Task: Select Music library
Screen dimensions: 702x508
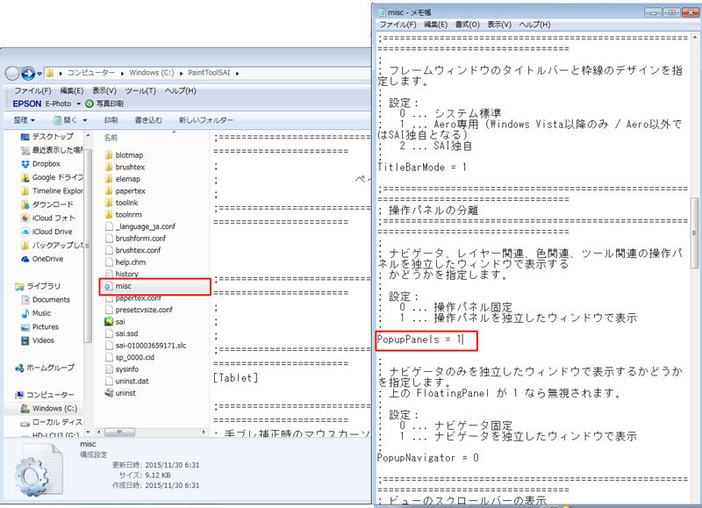Action: pyautogui.click(x=36, y=313)
